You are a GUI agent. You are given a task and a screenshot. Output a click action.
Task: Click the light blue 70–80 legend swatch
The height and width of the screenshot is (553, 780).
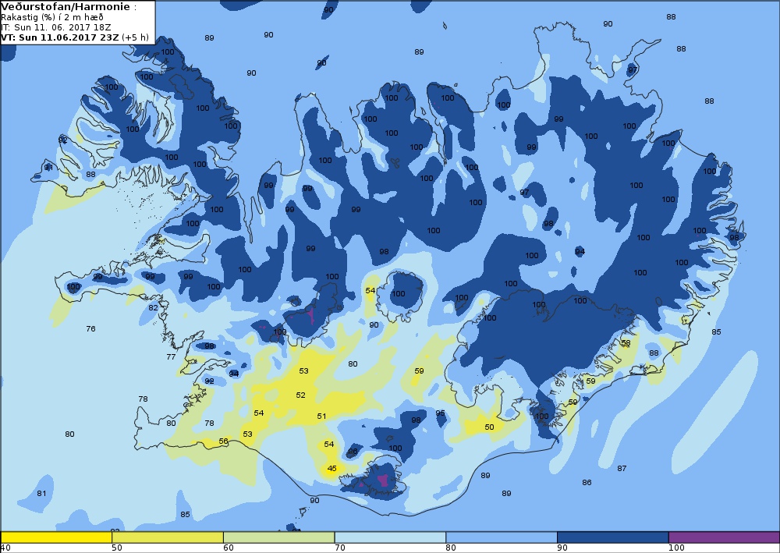pyautogui.click(x=391, y=537)
